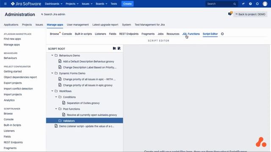Open the Export projects sidebar link
This screenshot has height=152, width=271.
tap(13, 83)
